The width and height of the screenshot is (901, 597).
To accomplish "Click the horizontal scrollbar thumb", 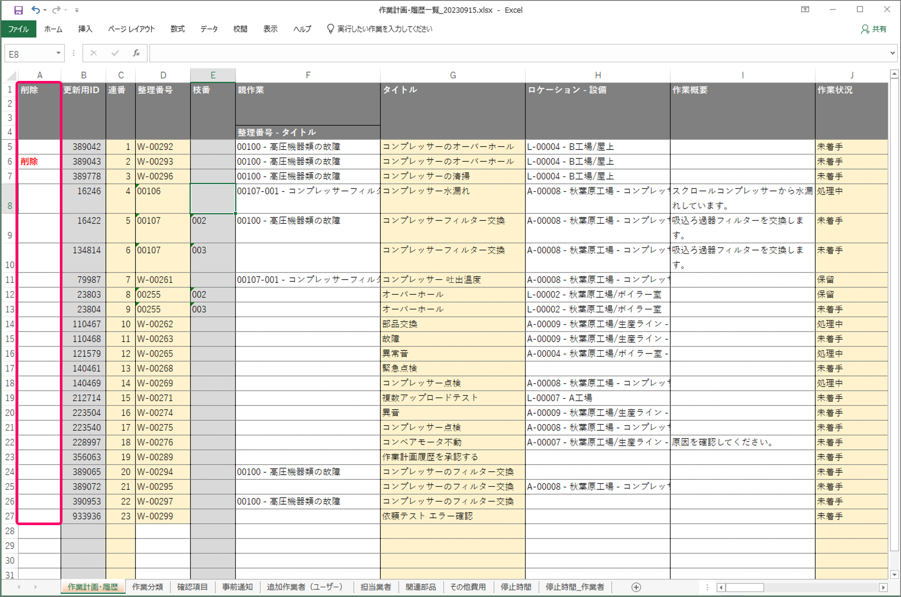I will (745, 587).
